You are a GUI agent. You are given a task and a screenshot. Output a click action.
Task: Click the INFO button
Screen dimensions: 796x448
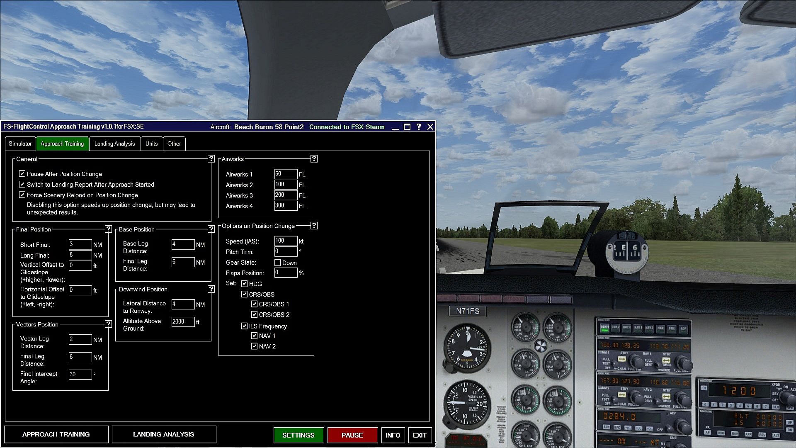393,435
